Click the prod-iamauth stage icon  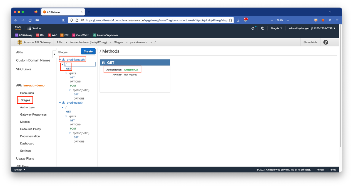coord(64,60)
